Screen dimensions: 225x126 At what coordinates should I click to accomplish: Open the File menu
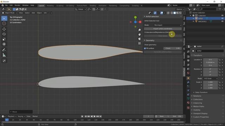(6, 5)
